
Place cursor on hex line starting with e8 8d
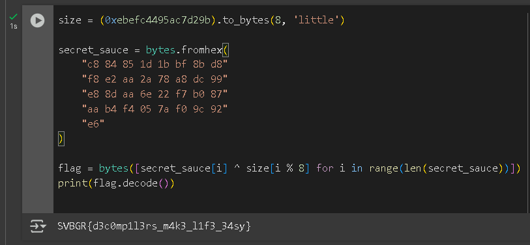coord(155,95)
